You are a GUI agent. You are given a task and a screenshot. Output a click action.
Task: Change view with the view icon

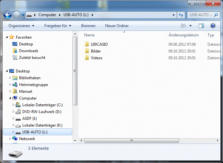click(x=183, y=26)
